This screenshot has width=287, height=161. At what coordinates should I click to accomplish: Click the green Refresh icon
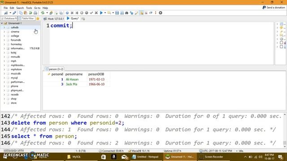43,13
